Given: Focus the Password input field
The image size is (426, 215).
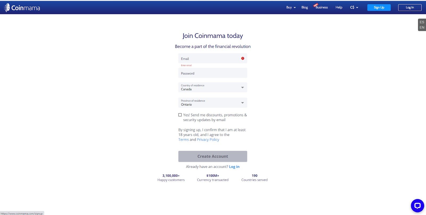Looking at the screenshot, I should [212, 73].
